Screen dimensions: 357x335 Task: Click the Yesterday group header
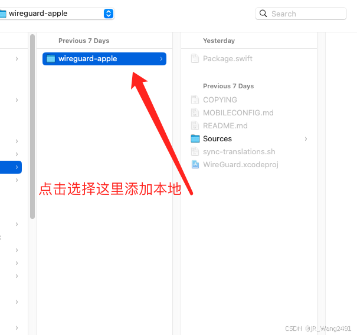(219, 41)
